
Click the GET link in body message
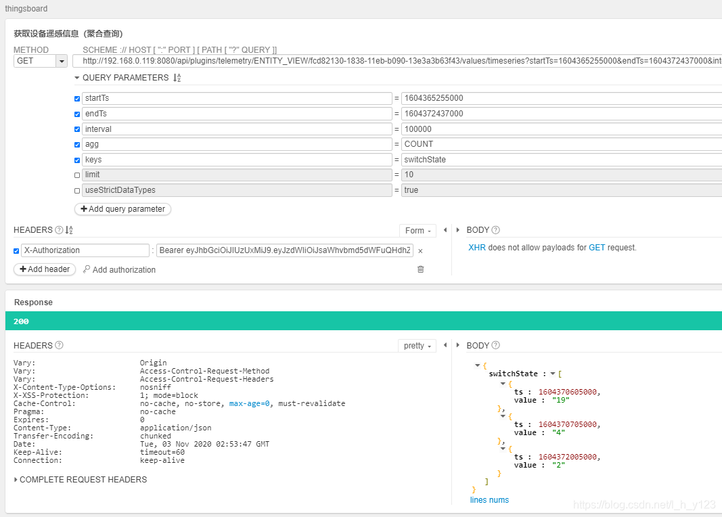click(x=597, y=248)
